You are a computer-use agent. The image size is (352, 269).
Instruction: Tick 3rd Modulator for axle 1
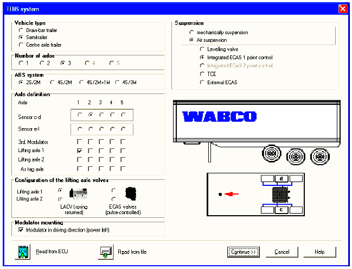[x=80, y=142]
